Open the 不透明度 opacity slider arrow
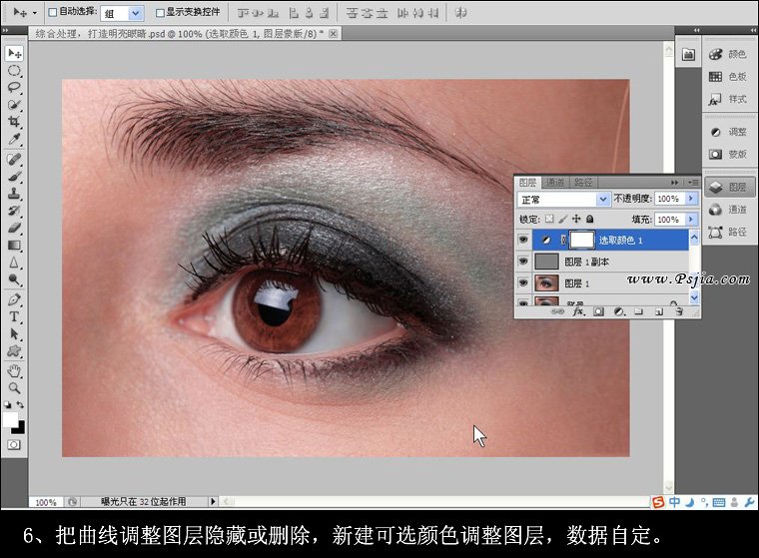Screen dimensions: 759x558 click(x=688, y=200)
